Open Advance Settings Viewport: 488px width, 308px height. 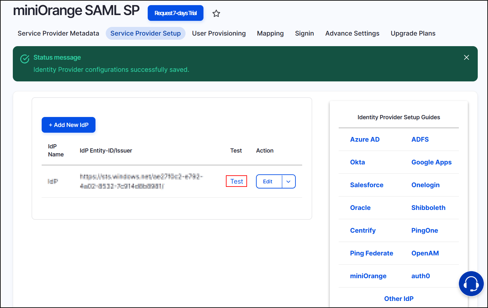point(352,33)
